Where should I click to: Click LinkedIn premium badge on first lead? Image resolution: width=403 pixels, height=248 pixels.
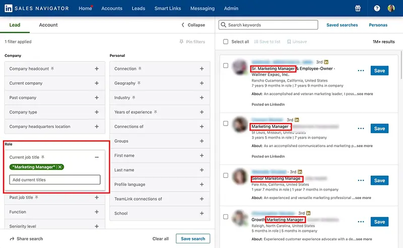326,62
